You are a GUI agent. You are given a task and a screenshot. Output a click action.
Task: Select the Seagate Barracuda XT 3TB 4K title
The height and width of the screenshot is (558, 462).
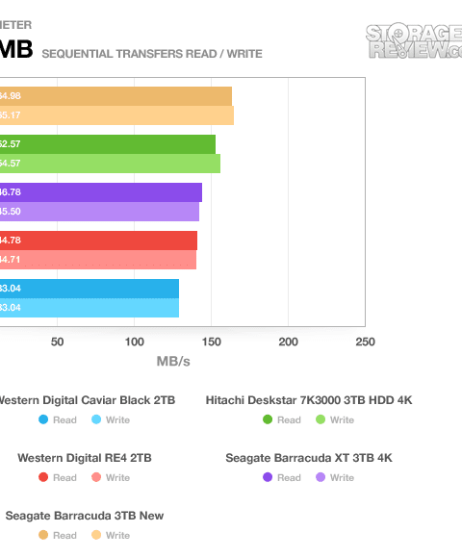tap(309, 458)
